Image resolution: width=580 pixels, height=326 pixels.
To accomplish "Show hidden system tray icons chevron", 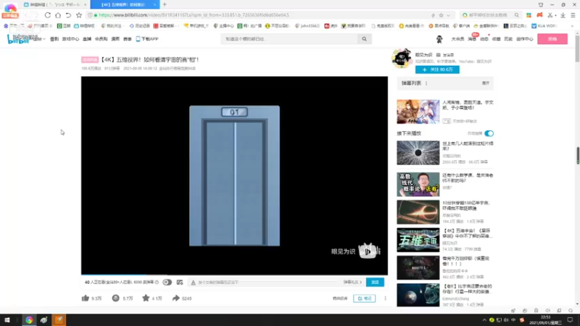I will coord(484,319).
